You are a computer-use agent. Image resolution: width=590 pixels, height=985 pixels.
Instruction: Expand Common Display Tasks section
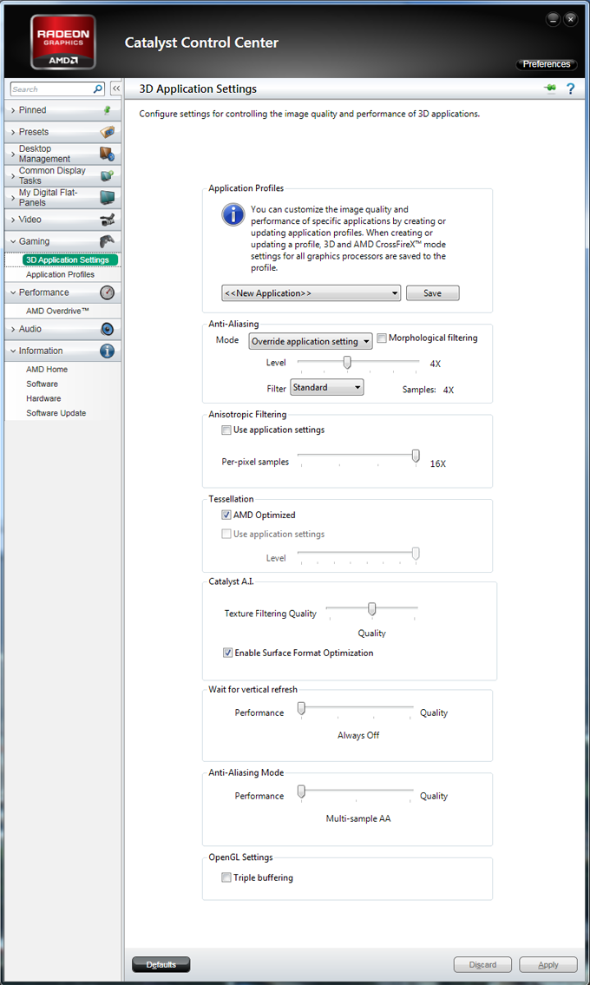click(62, 175)
